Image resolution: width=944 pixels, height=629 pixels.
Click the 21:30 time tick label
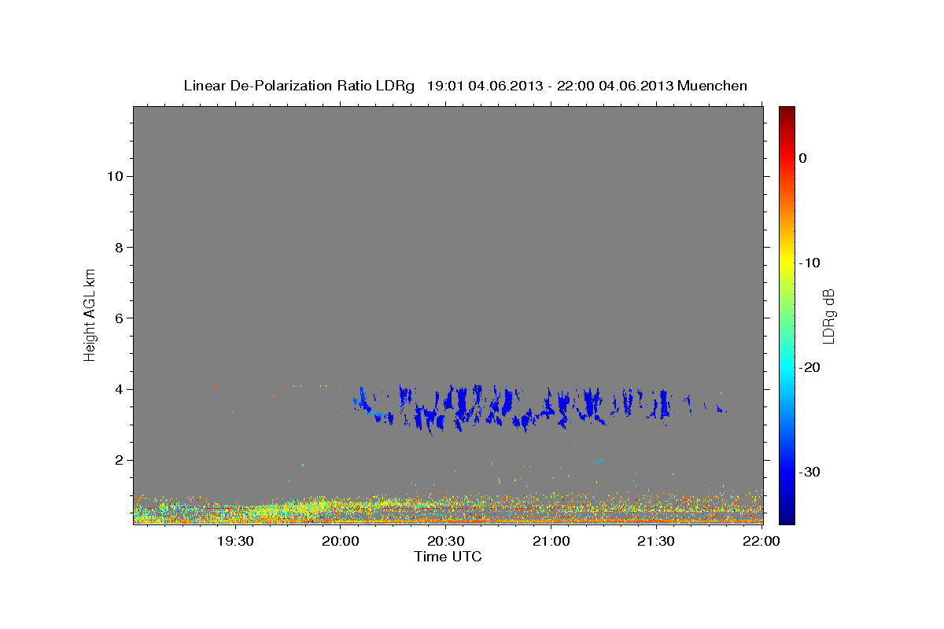point(655,541)
